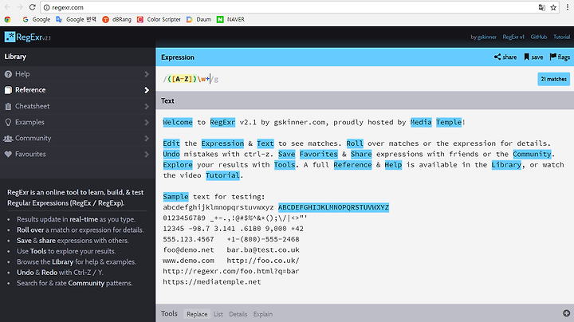Click the highlighted Welcome match
The height and width of the screenshot is (322, 574).
click(178, 122)
